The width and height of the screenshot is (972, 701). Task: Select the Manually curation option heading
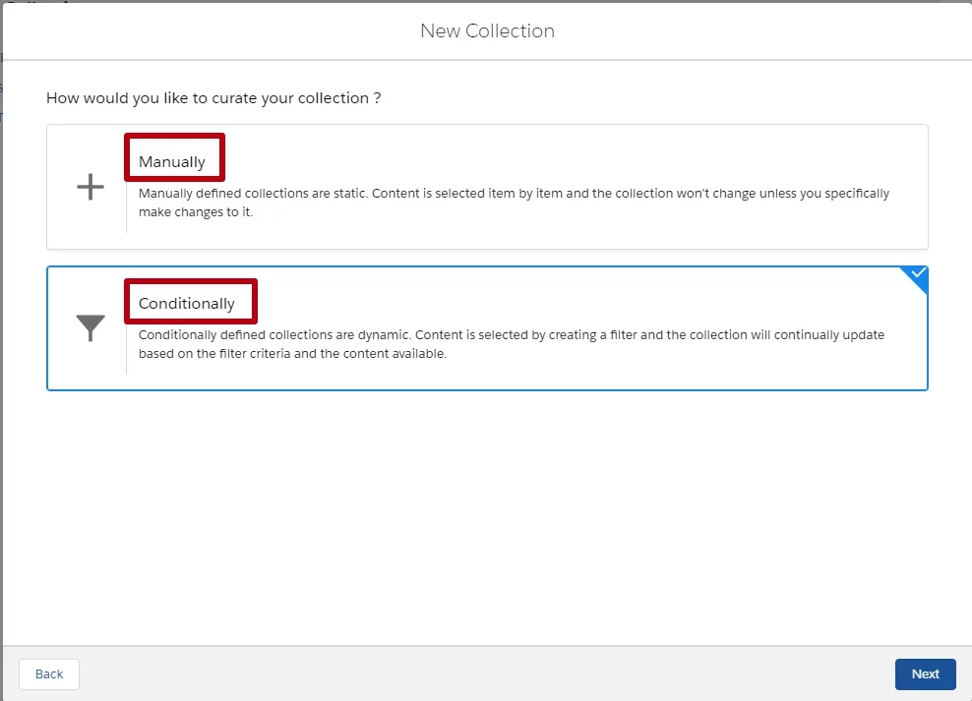tap(172, 161)
